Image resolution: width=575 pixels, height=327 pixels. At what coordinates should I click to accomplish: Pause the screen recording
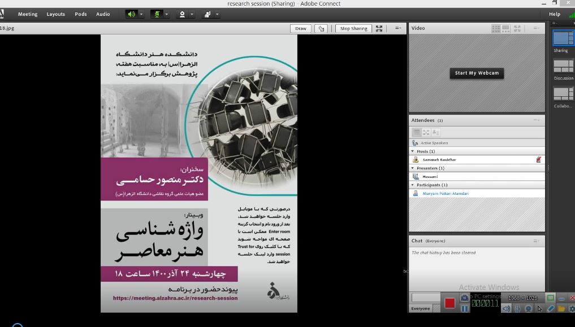pos(465,308)
